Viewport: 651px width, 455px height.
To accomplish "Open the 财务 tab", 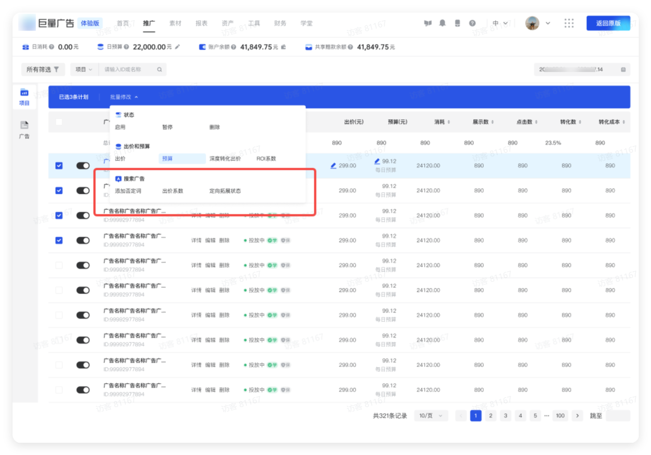I will tap(280, 23).
